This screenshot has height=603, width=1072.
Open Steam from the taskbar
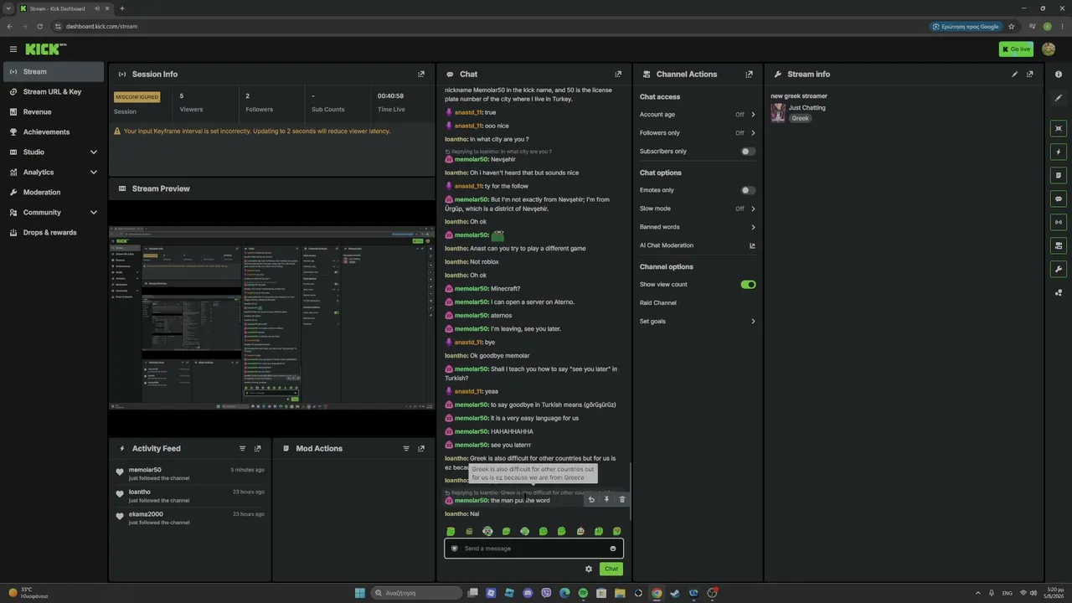675,593
